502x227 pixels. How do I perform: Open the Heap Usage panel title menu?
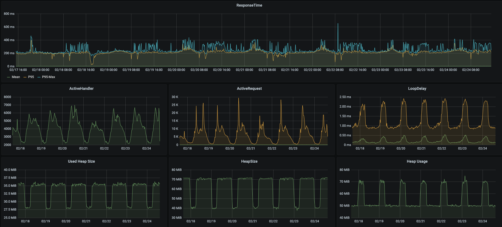coord(417,161)
